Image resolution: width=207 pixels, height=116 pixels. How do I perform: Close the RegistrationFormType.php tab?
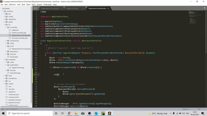point(61,8)
